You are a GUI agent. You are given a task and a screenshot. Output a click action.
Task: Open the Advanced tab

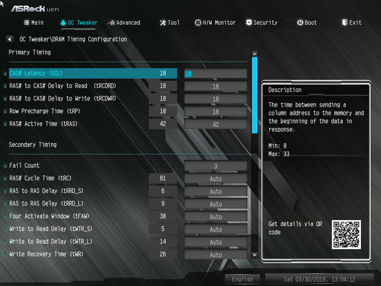pos(124,23)
